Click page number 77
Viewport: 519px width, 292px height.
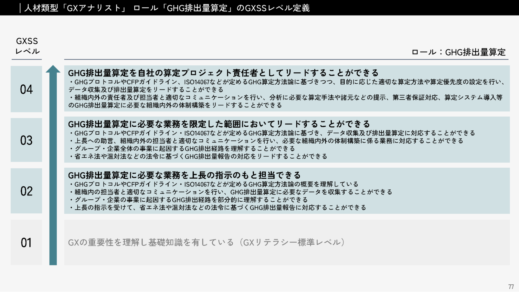[x=511, y=287]
